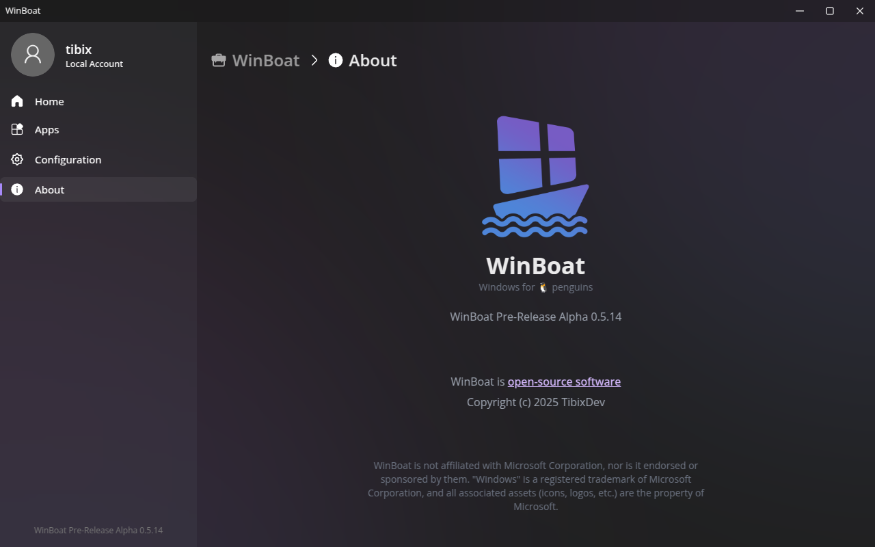Select the About info icon in sidebar
Image resolution: width=875 pixels, height=547 pixels.
pos(17,189)
